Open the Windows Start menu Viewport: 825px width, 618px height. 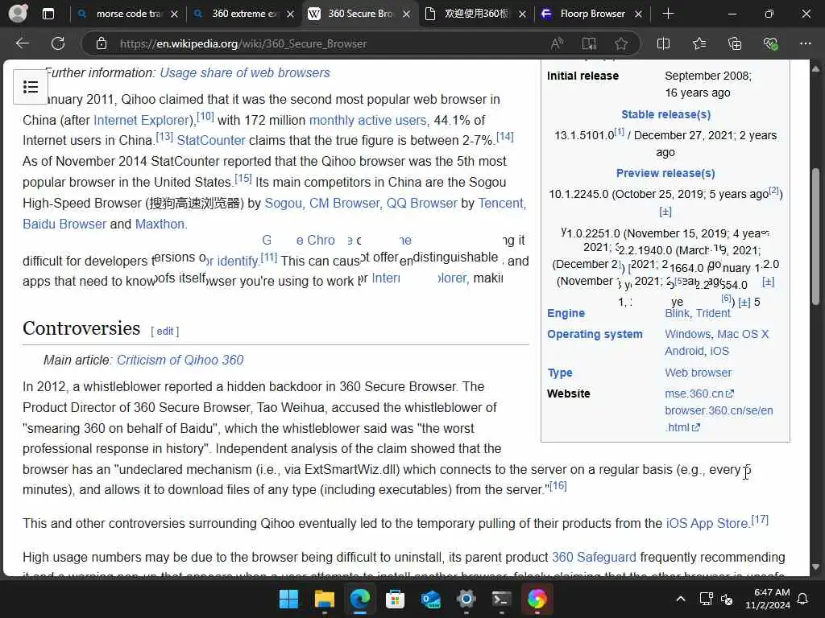(x=288, y=599)
